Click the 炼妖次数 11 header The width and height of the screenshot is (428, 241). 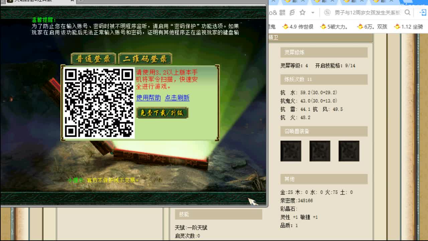coord(324,79)
